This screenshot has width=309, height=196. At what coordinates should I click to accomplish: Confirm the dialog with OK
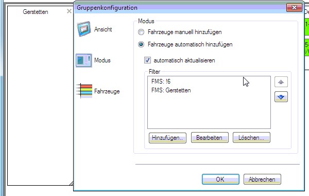point(220,179)
